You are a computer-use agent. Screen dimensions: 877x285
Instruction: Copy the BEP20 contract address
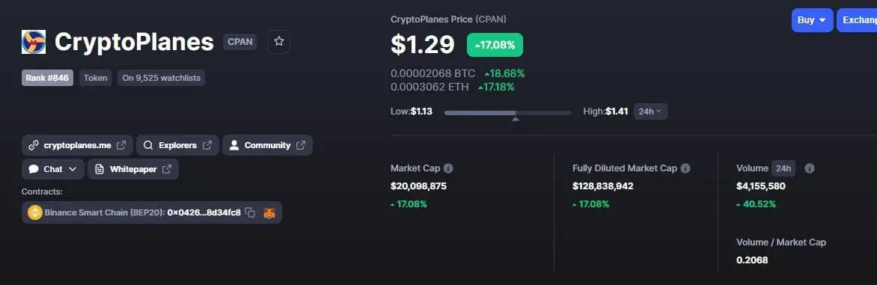pyautogui.click(x=251, y=212)
